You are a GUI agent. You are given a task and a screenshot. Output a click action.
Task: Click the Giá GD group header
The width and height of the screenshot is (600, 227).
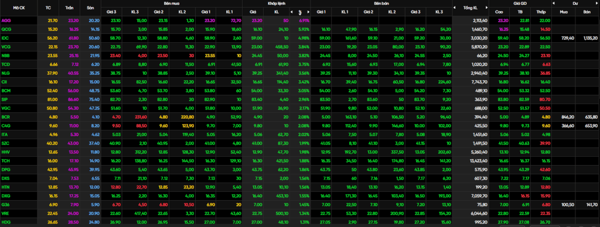click(520, 4)
